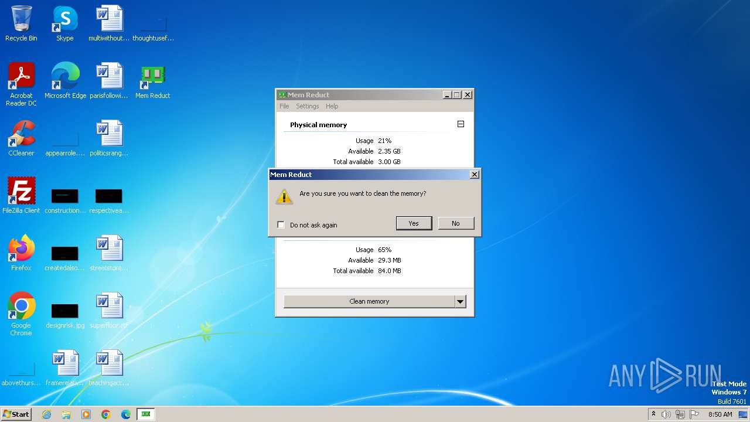Switch to Mem Reduct taskbar button
Image resolution: width=750 pixels, height=422 pixels.
[x=146, y=414]
